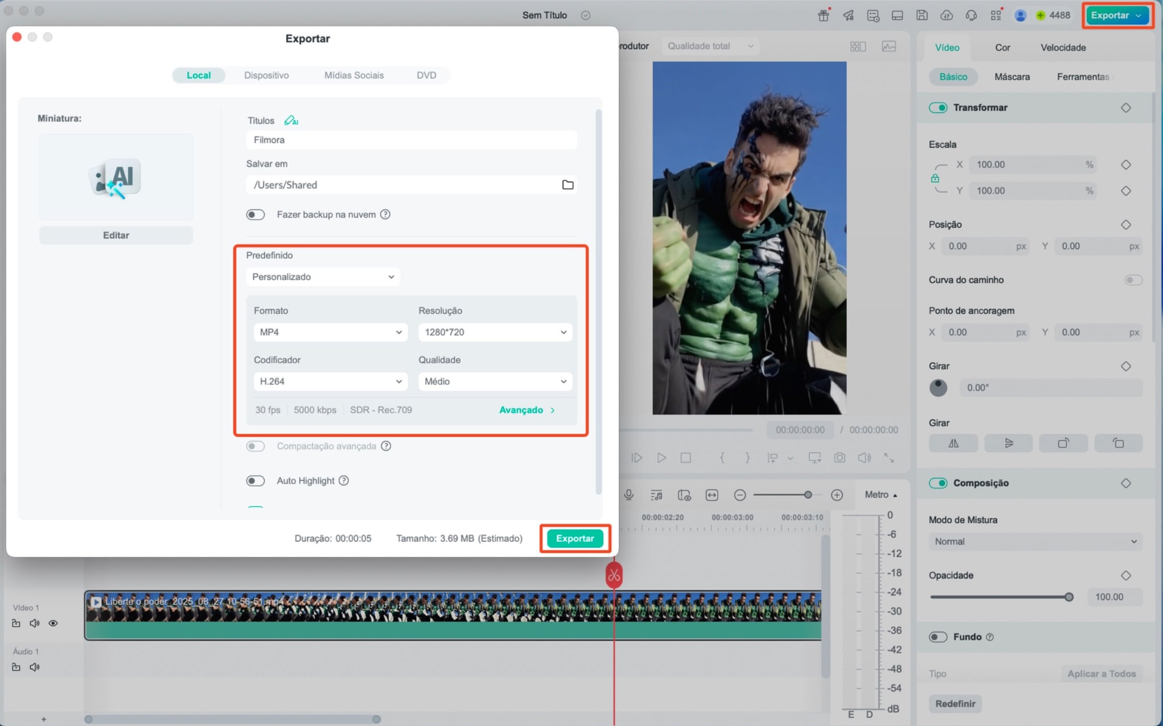1163x726 pixels.
Task: Open the cloud upload icon in the top bar
Action: [x=947, y=15]
